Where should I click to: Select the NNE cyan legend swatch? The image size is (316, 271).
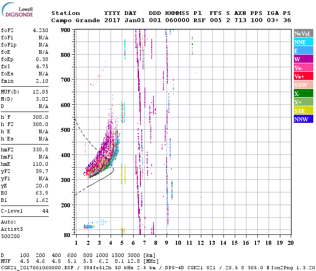(303, 42)
